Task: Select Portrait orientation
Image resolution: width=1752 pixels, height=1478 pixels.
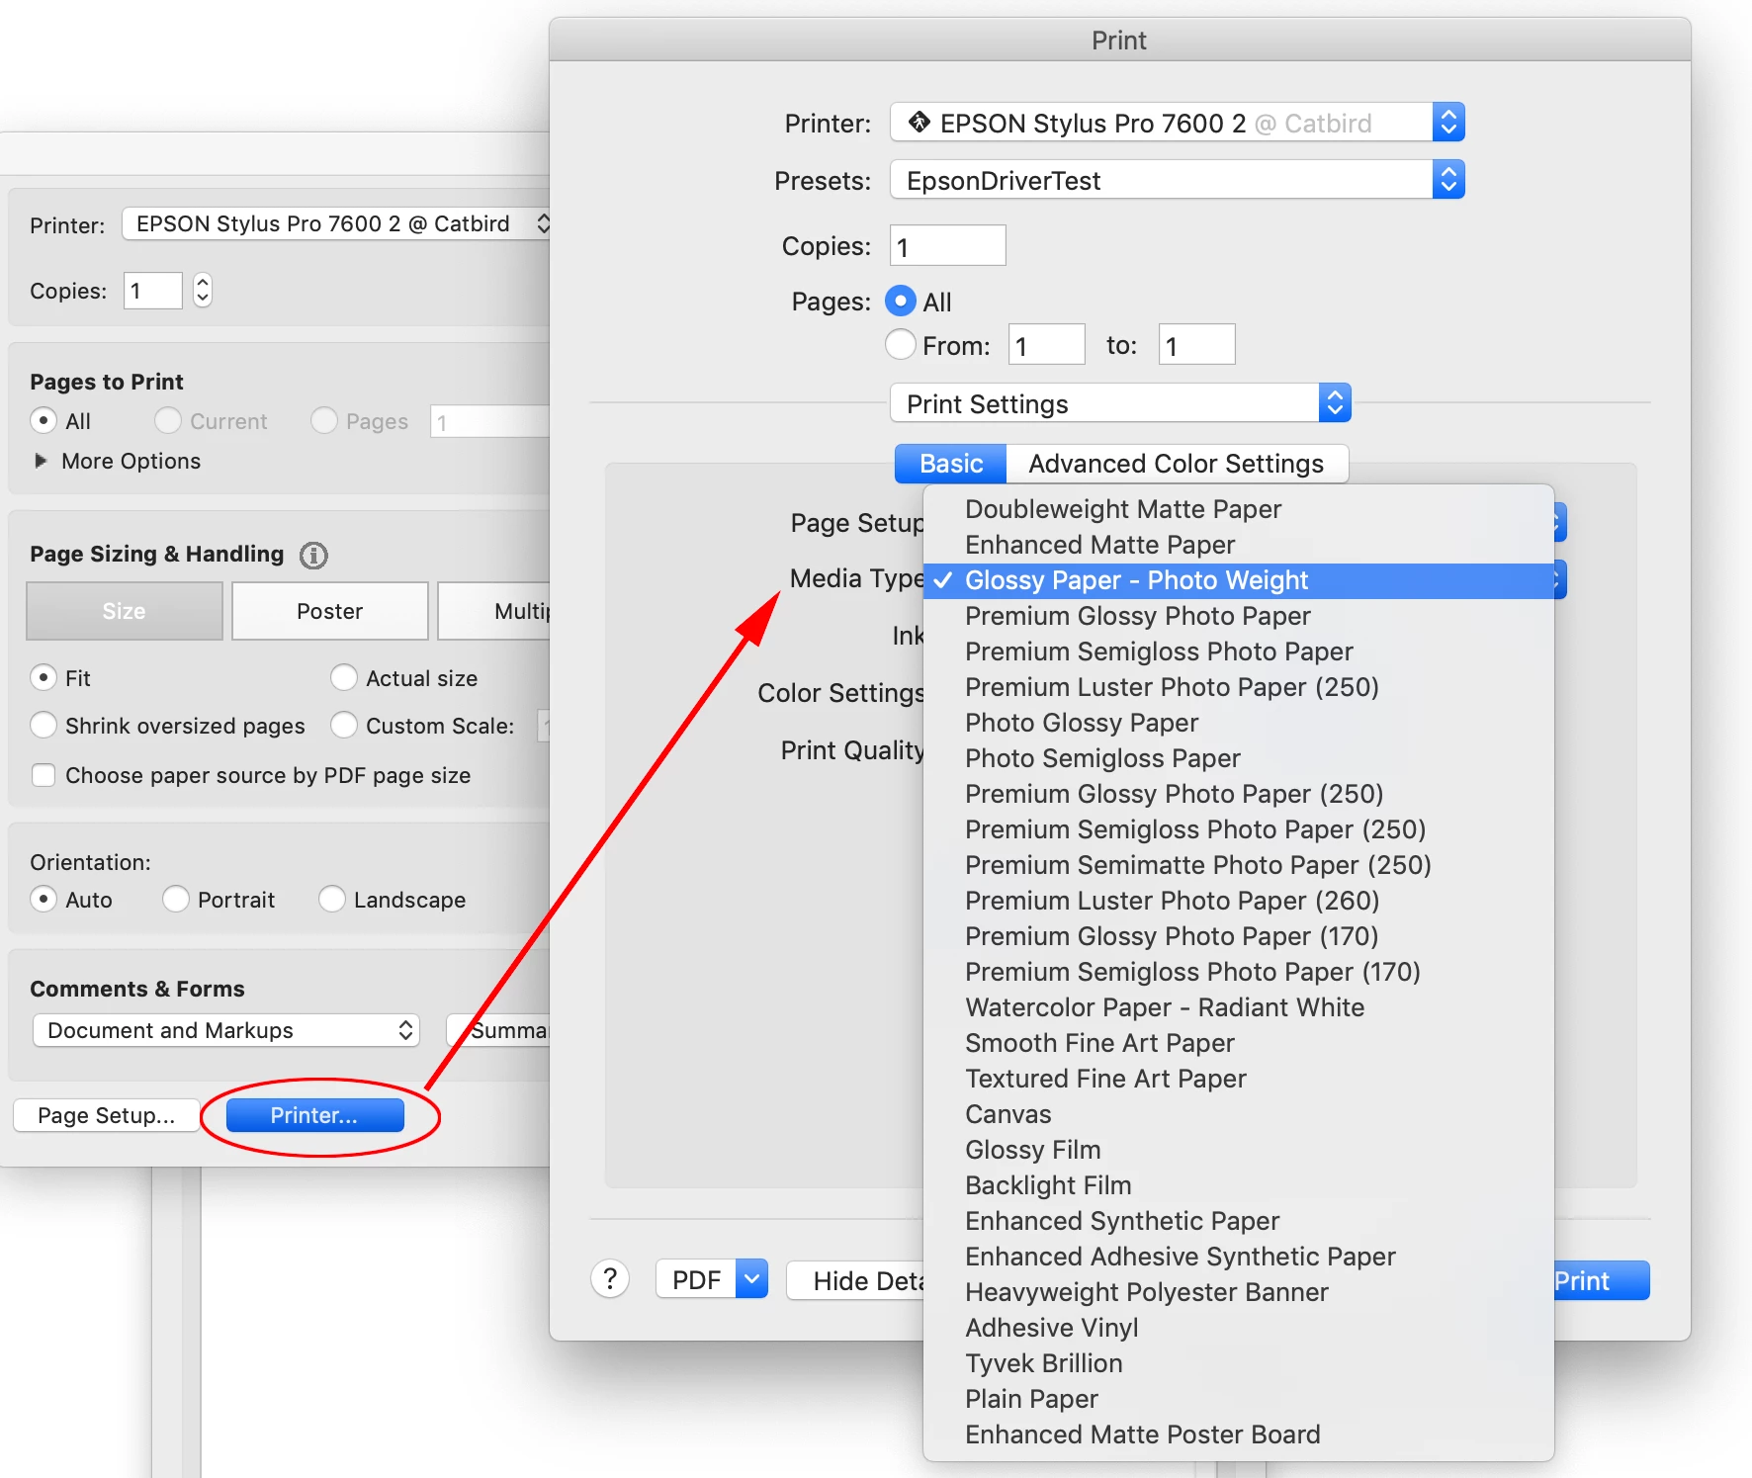Action: pos(176,899)
